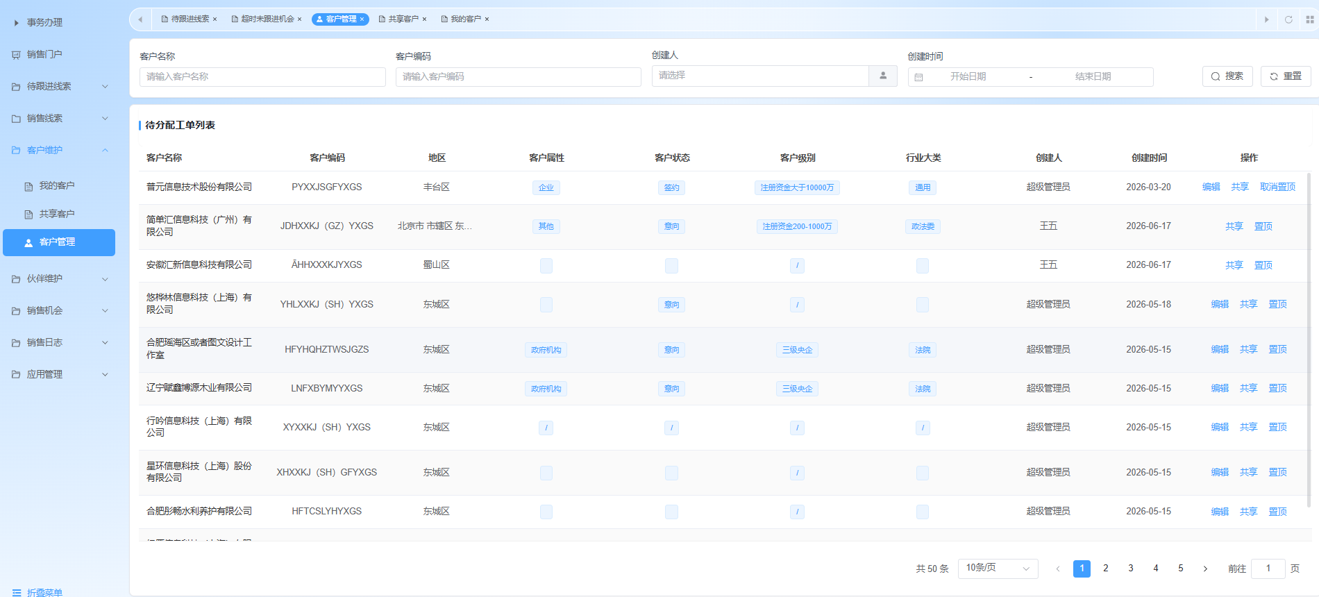The height and width of the screenshot is (597, 1319).
Task: Close the 客户管理 tab
Action: point(362,19)
